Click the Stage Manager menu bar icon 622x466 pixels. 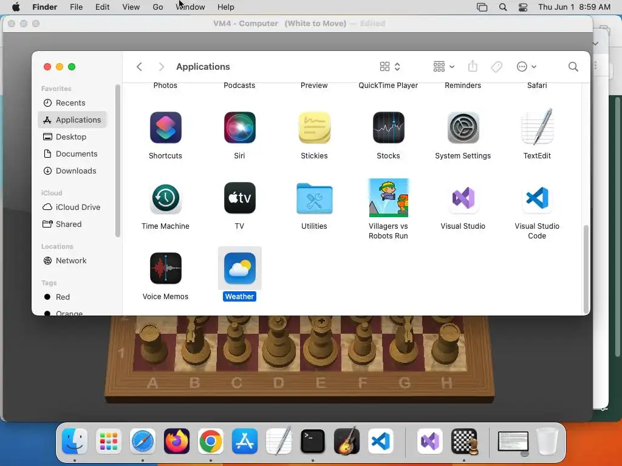[x=482, y=7]
